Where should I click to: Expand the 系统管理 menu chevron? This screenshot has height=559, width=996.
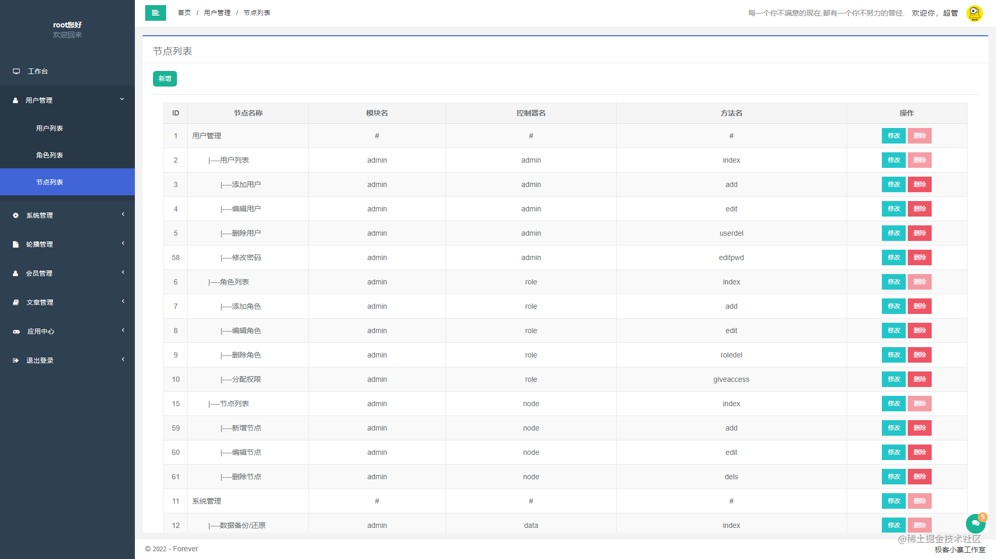[x=123, y=214]
